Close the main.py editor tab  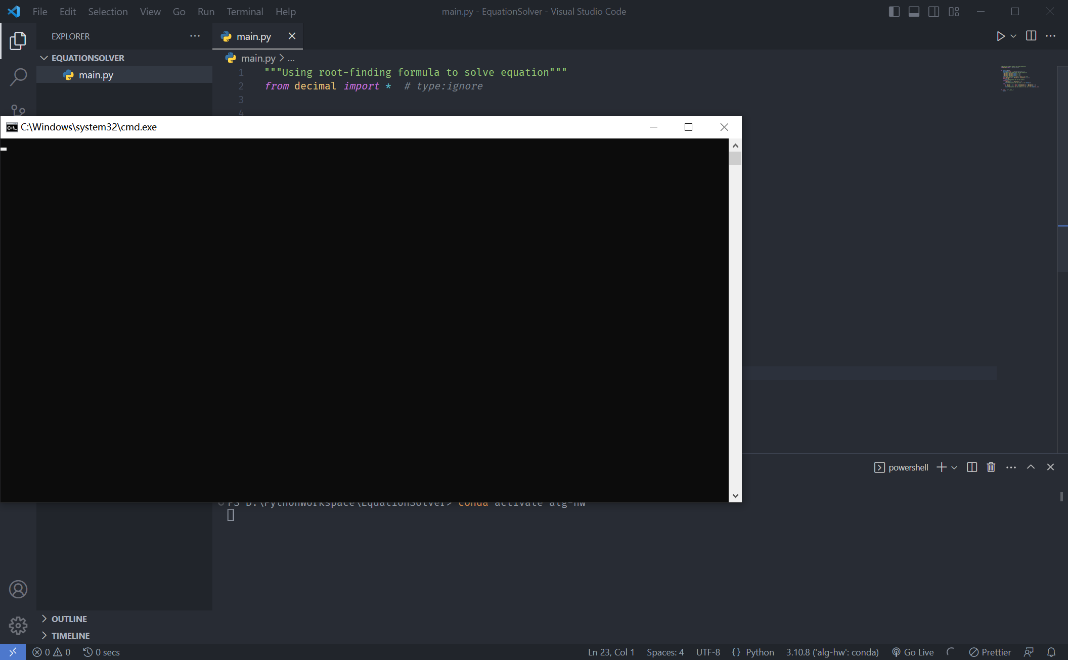tap(292, 36)
